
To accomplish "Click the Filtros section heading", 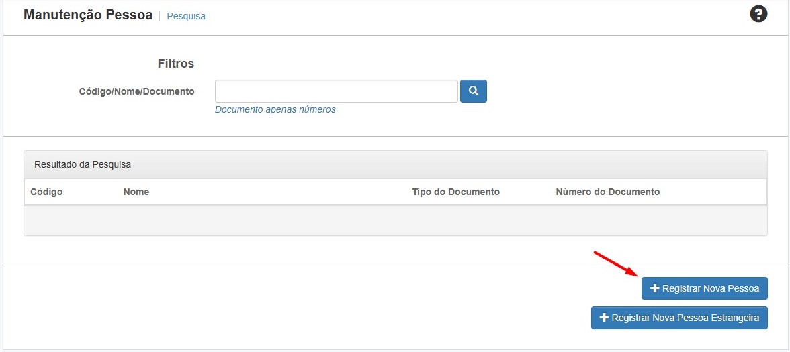I will pyautogui.click(x=175, y=64).
